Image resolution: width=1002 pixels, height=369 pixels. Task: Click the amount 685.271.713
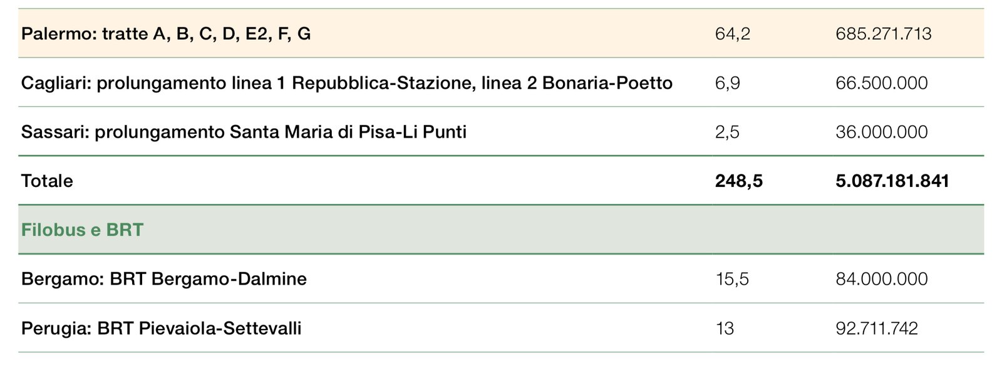click(883, 34)
